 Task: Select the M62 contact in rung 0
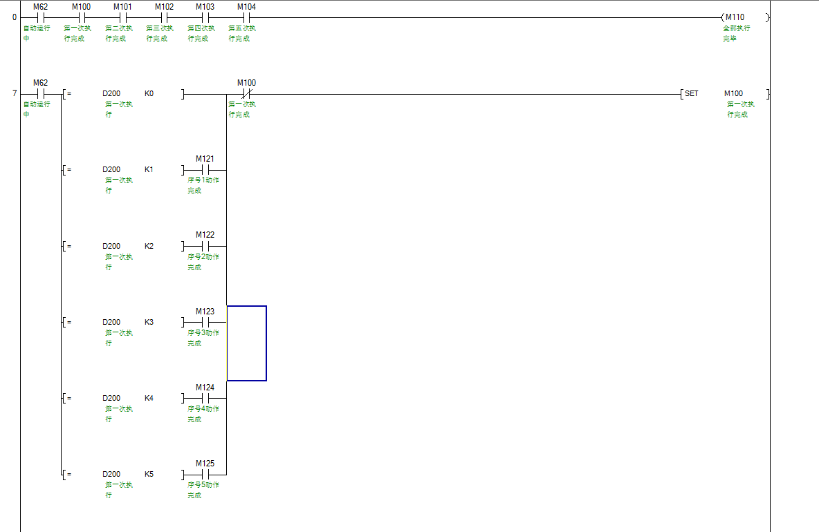40,17
